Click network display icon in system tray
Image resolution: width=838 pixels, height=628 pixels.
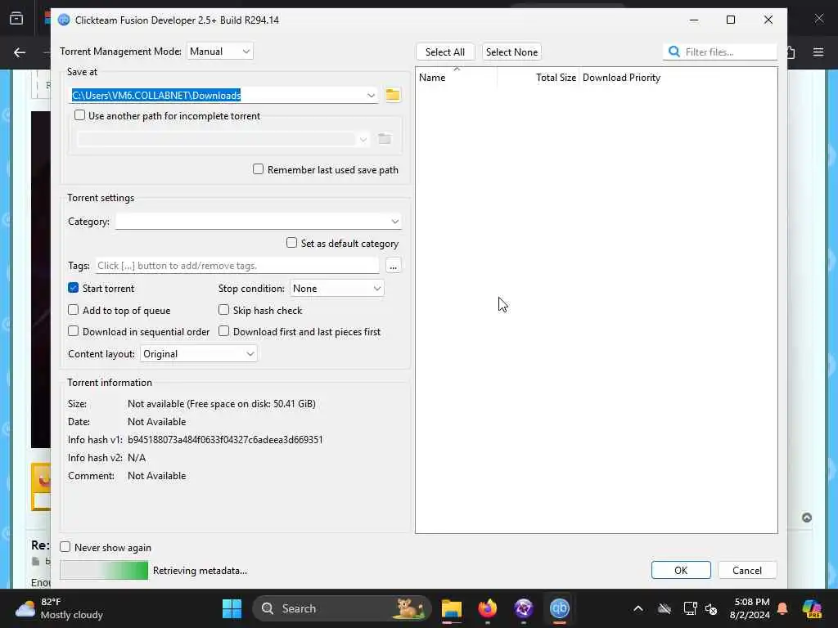[690, 608]
